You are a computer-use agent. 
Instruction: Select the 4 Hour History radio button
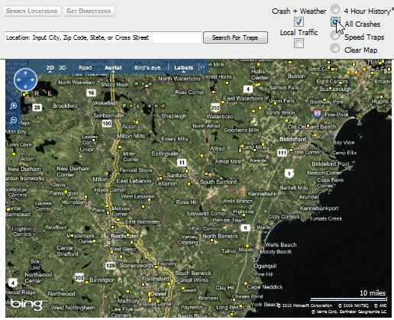[x=335, y=9]
